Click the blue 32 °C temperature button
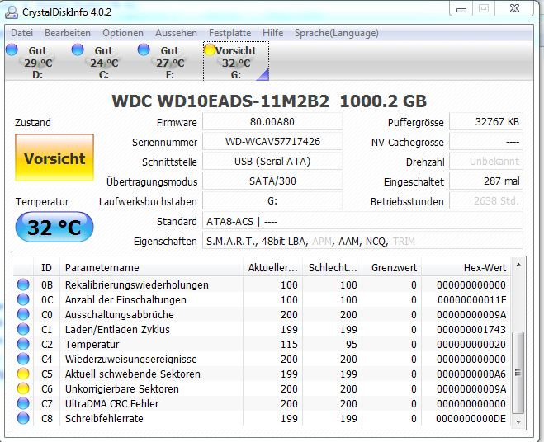Viewport: 544px width, 442px height. coord(54,227)
